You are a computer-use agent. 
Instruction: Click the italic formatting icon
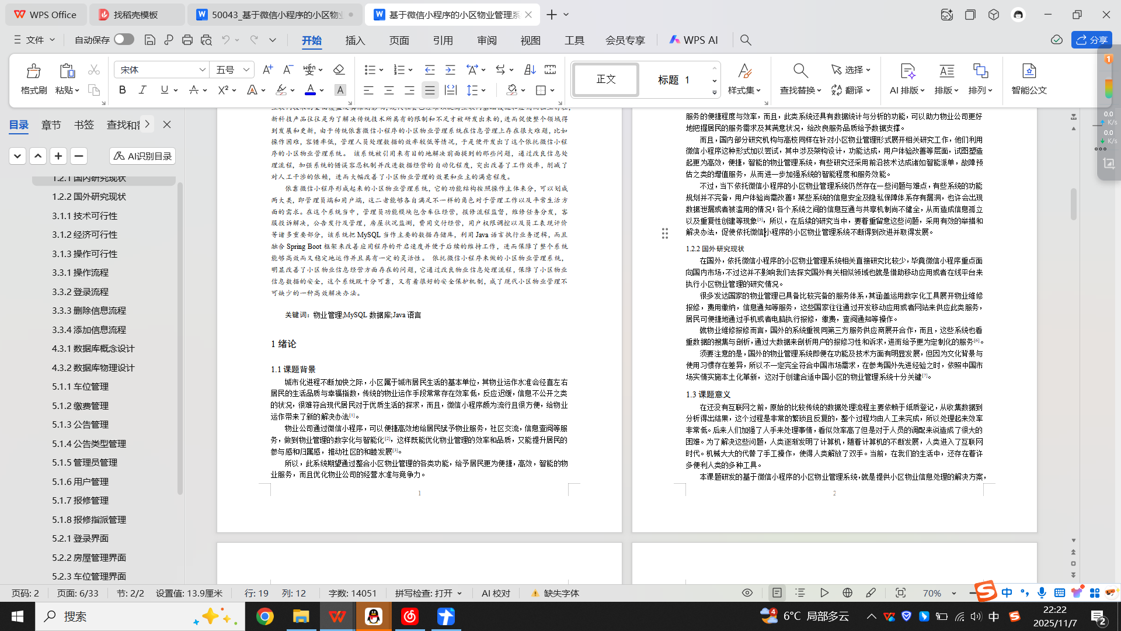point(142,90)
